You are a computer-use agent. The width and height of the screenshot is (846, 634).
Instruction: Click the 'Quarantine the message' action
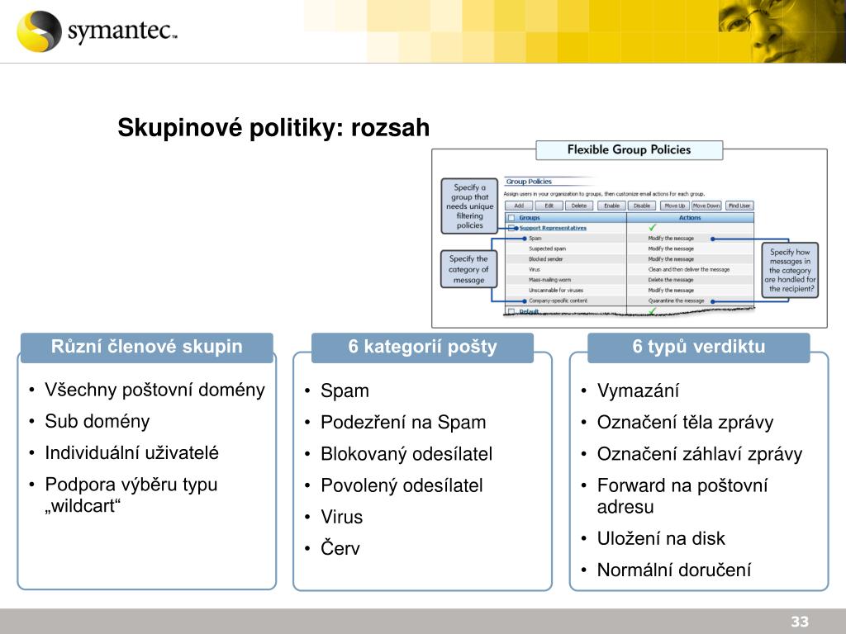(x=676, y=300)
